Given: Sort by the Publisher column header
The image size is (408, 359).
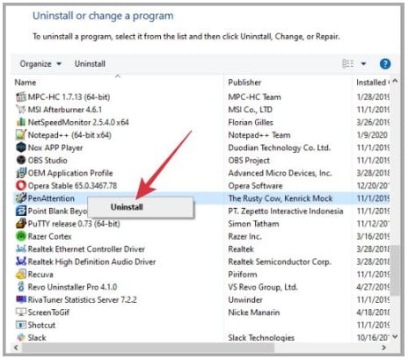Looking at the screenshot, I should [244, 83].
